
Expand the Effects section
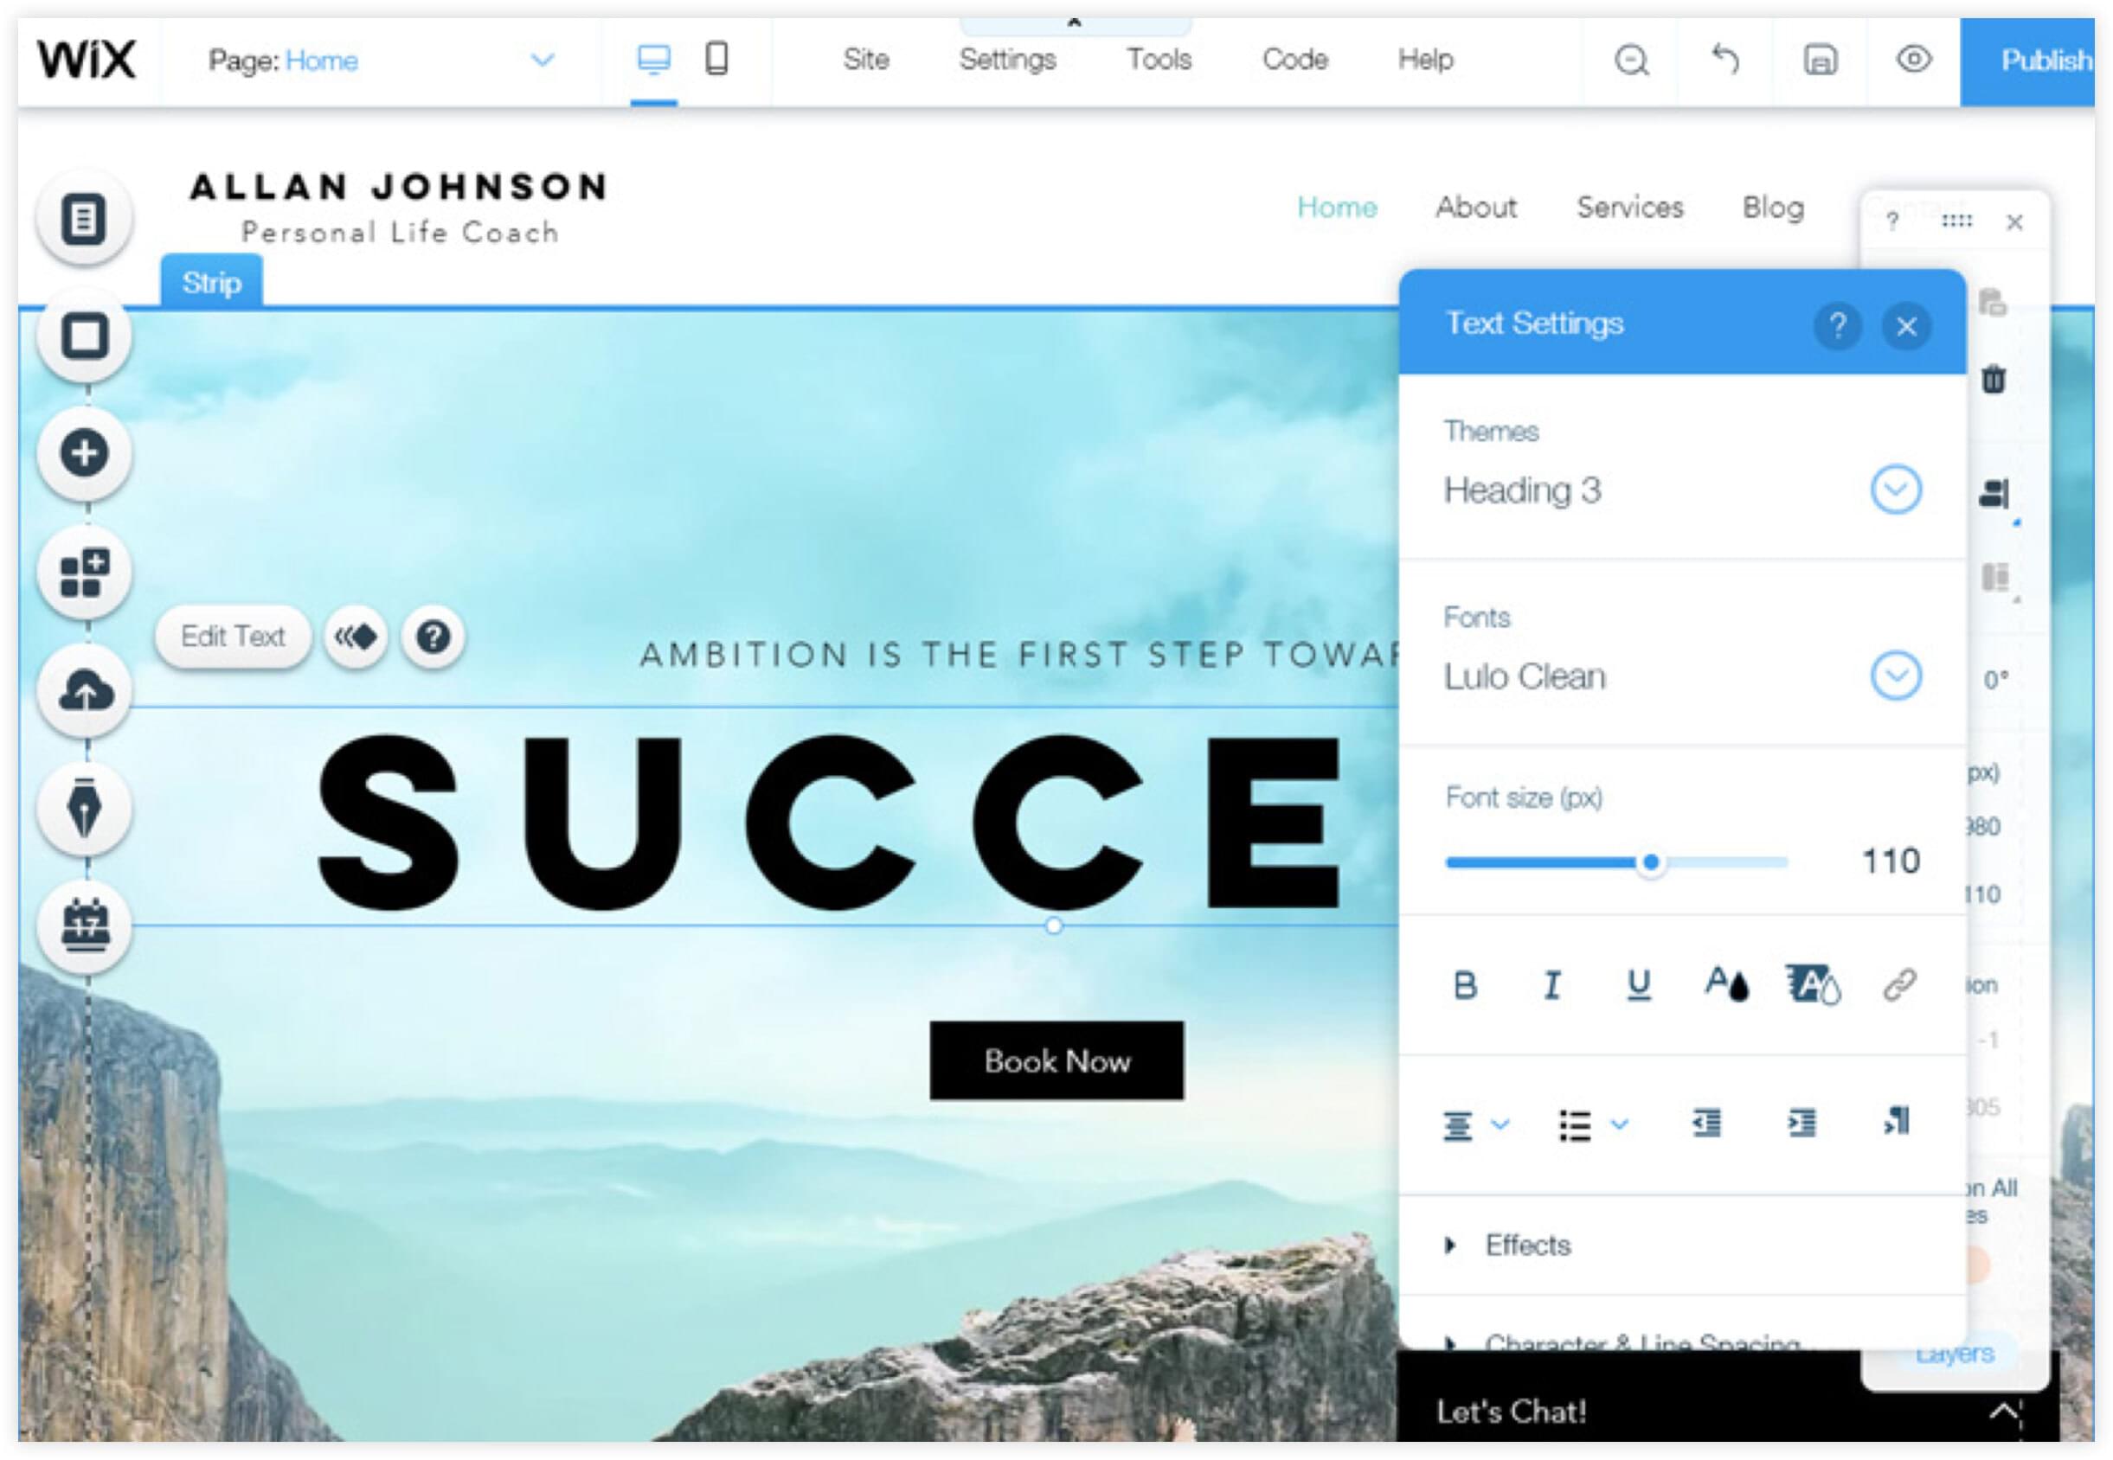pyautogui.click(x=1526, y=1245)
